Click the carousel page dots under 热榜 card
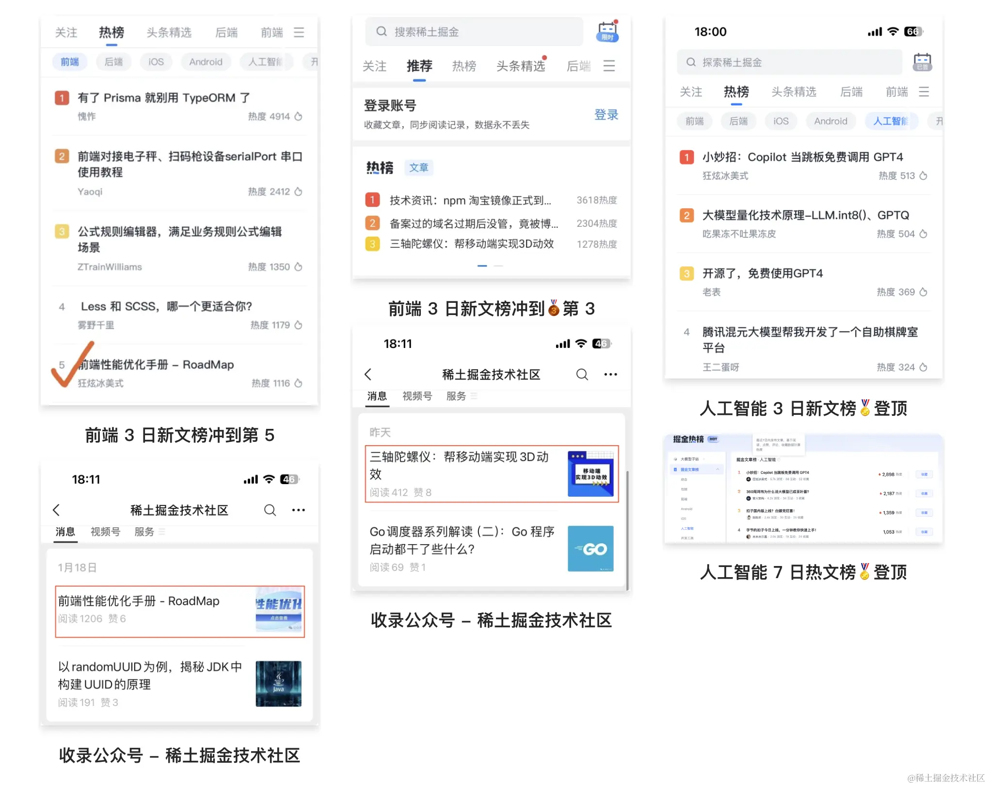 point(490,266)
